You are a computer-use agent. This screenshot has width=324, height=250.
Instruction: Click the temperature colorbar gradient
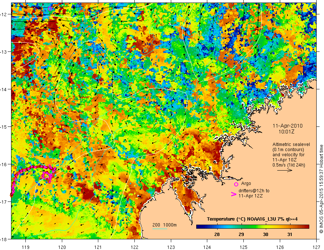coord(253,227)
